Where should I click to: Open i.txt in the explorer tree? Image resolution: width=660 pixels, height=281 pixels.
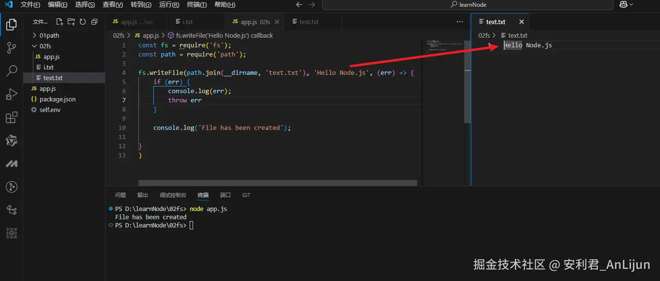coord(64,67)
